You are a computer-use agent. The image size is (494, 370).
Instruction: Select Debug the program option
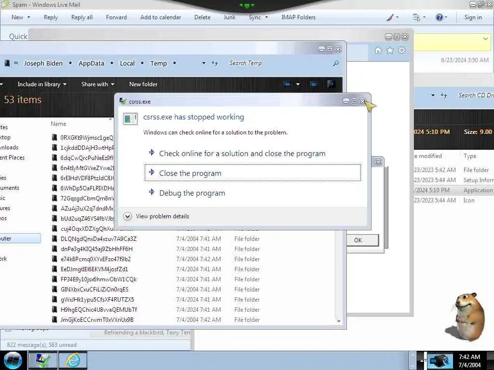click(192, 193)
